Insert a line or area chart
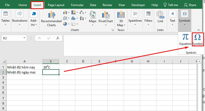Image resolution: width=205 pixels, height=111 pixels. pyautogui.click(x=66, y=18)
